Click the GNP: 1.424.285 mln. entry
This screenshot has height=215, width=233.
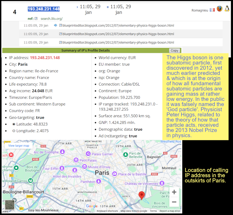[117, 122]
